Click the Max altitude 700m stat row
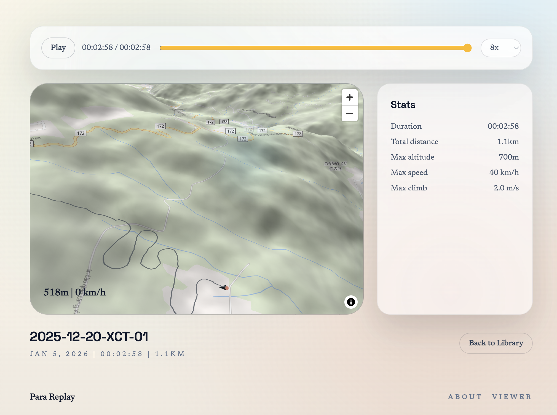 (454, 157)
